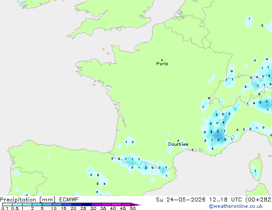
Task: Click the '25' legend scale value
Action: tap(83, 208)
